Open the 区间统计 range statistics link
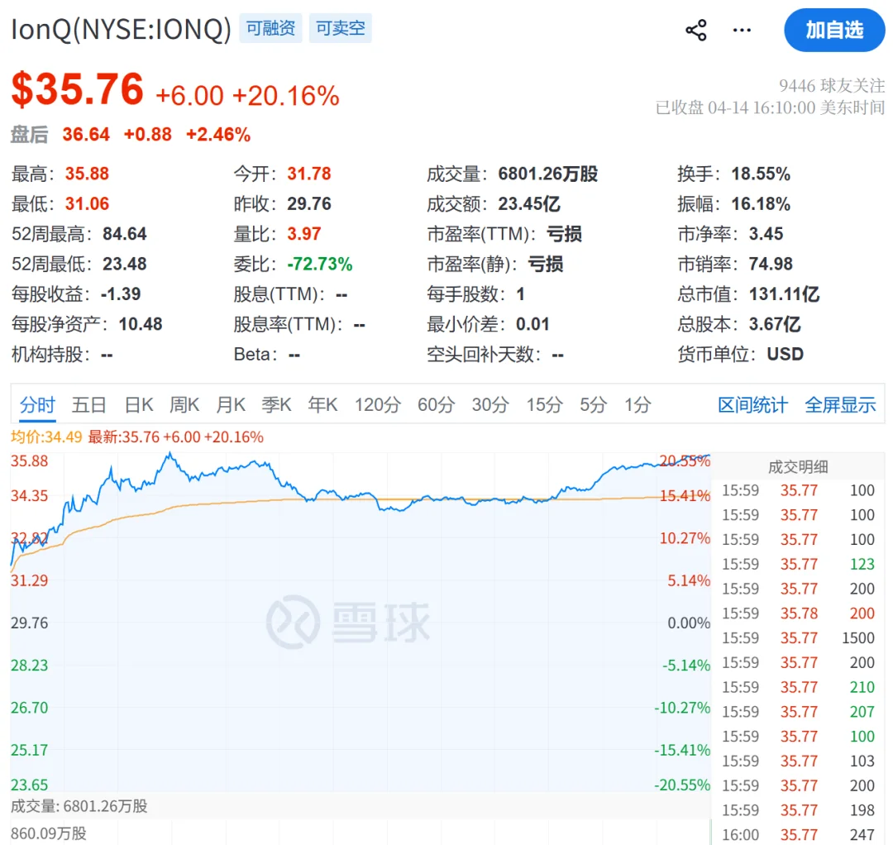The height and width of the screenshot is (845, 893). pyautogui.click(x=752, y=405)
